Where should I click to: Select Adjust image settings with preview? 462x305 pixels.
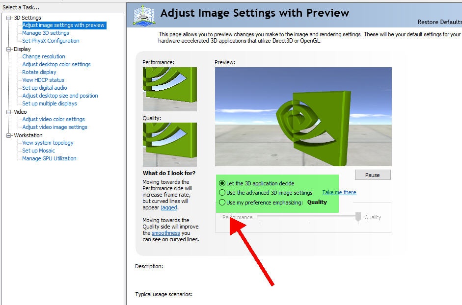point(64,25)
